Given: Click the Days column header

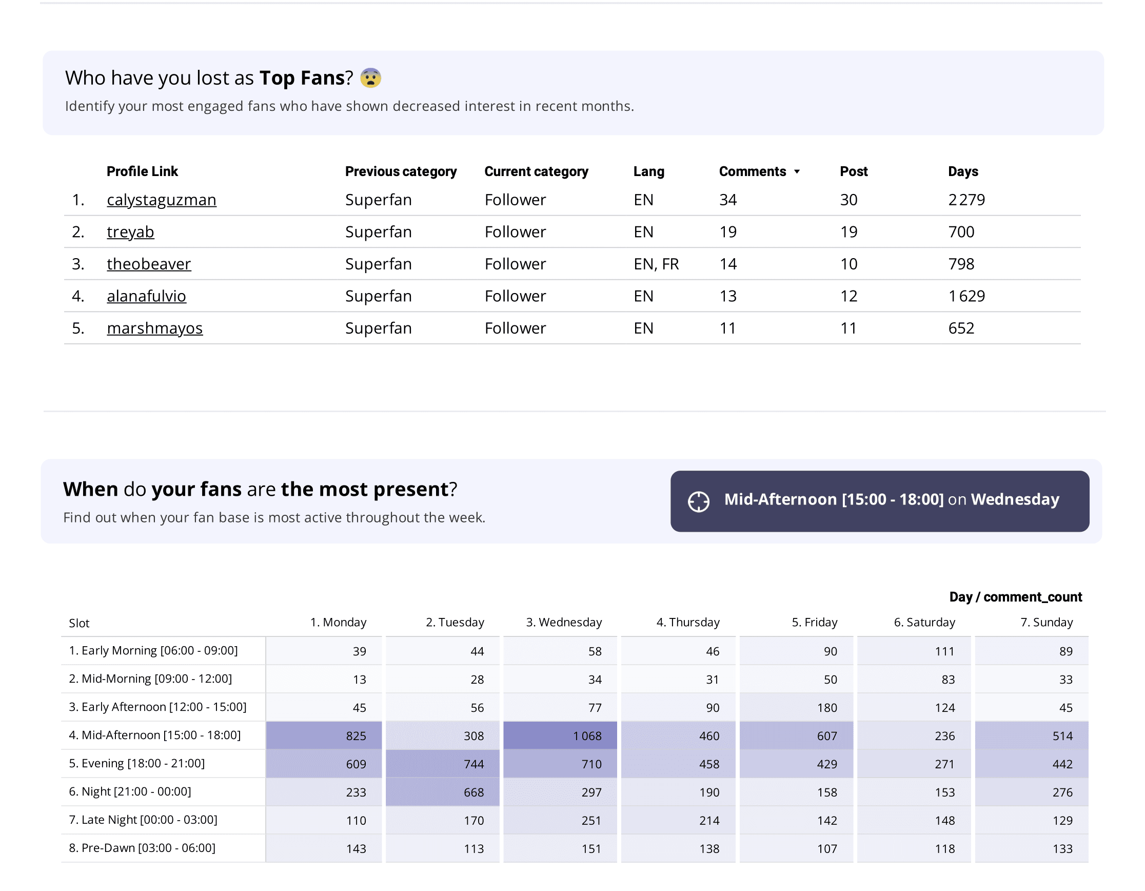Looking at the screenshot, I should coord(963,171).
